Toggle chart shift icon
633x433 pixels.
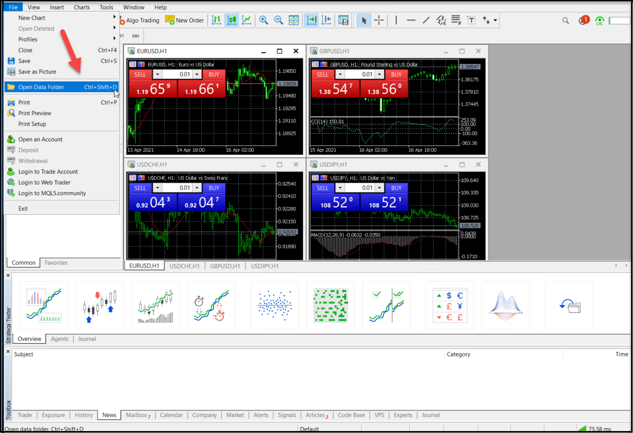326,20
